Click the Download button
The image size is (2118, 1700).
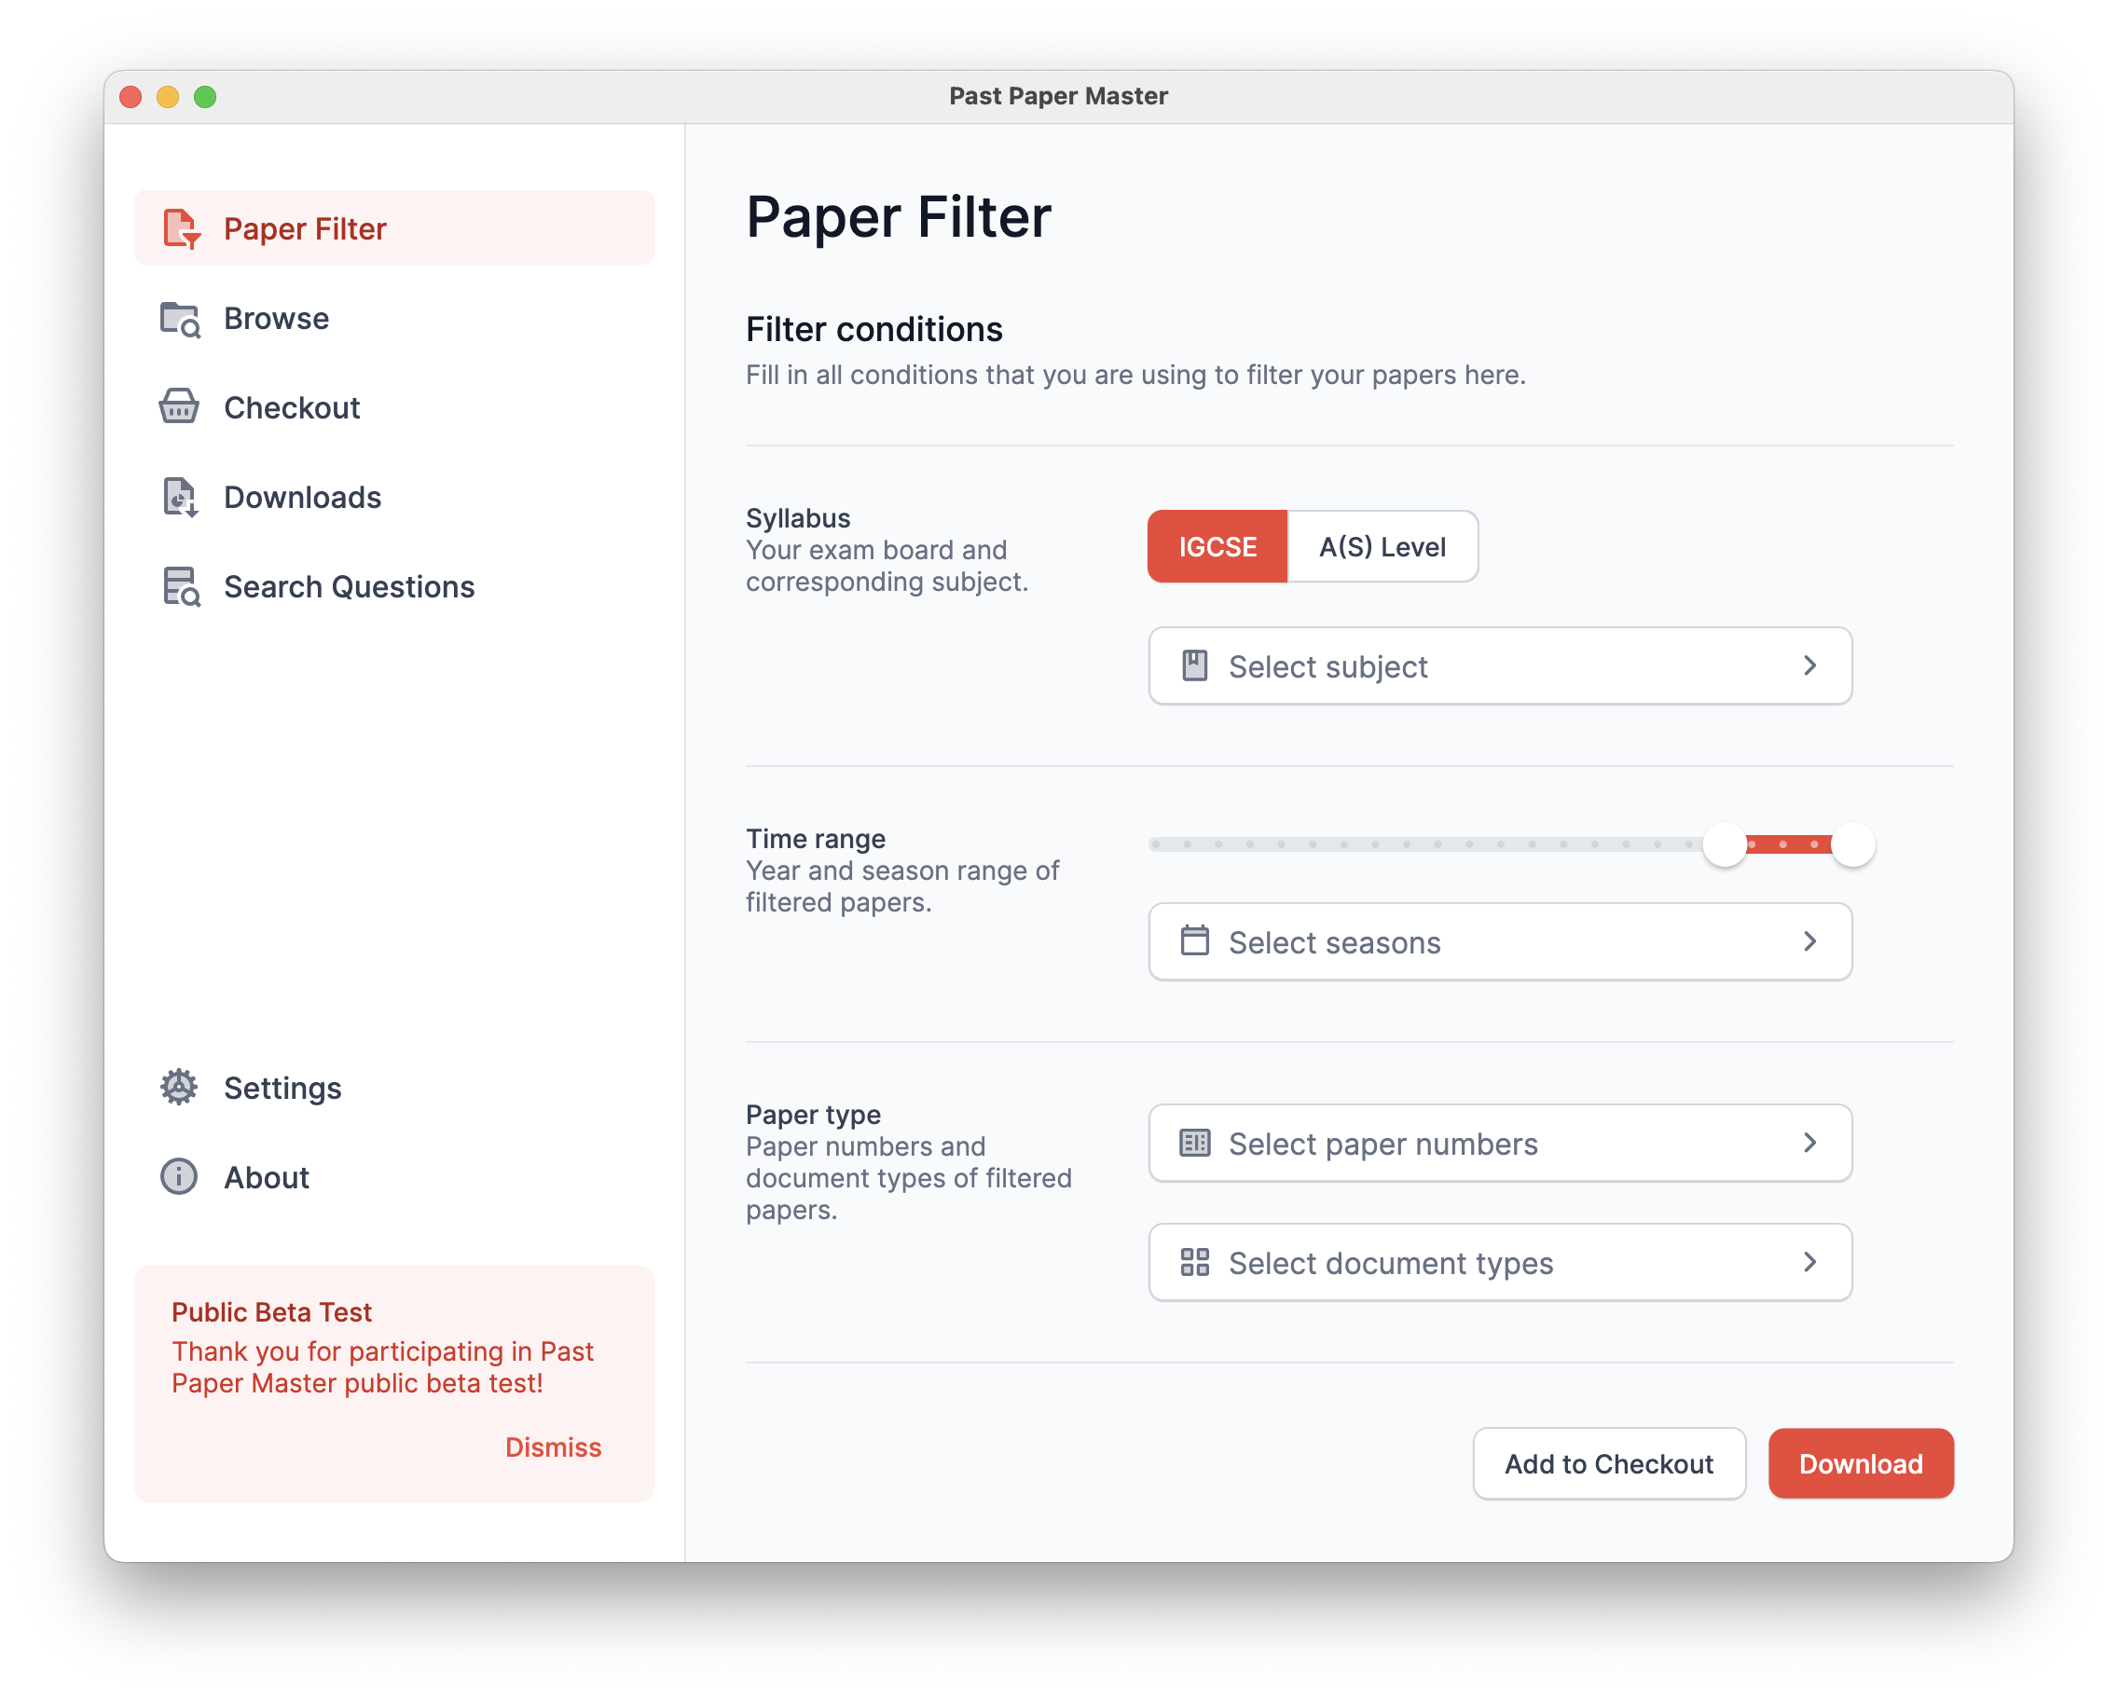(1860, 1462)
